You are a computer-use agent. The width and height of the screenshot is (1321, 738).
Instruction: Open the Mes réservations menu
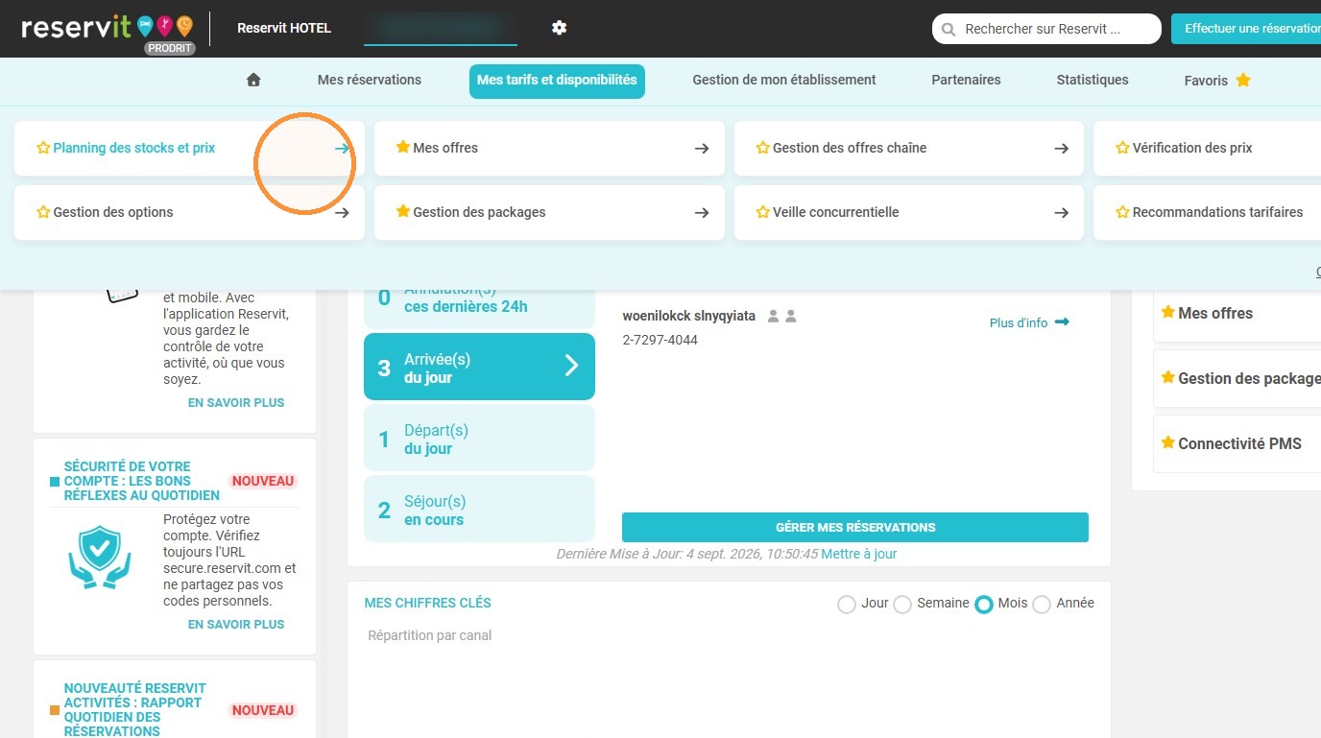[x=370, y=81]
